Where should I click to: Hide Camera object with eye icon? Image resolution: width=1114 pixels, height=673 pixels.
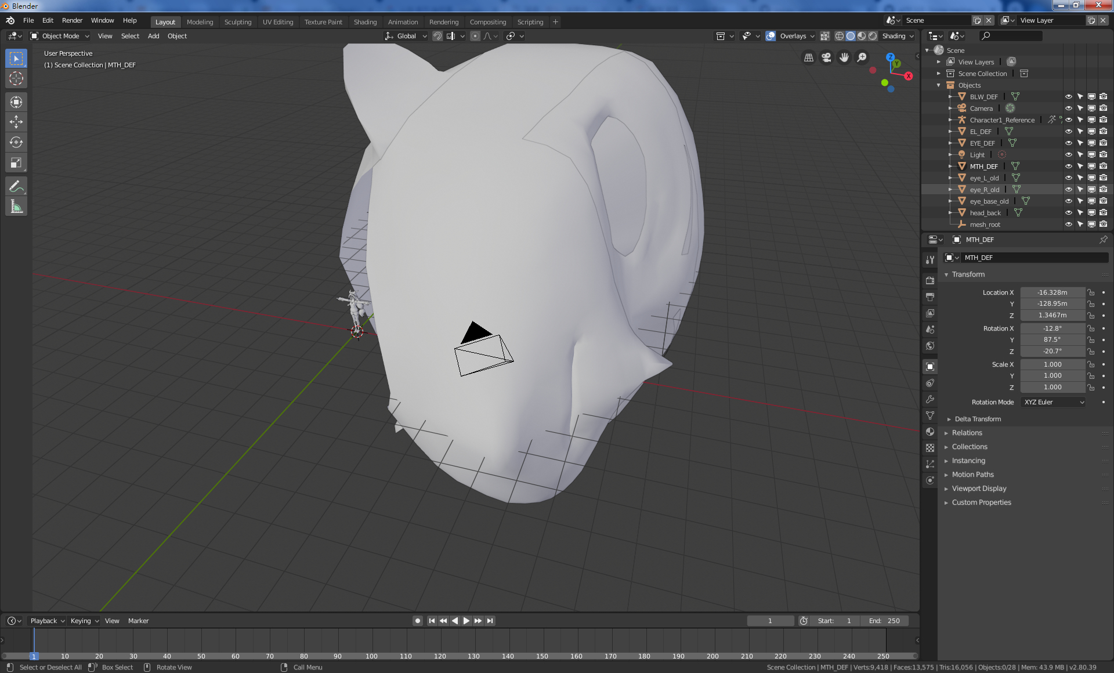click(x=1068, y=108)
